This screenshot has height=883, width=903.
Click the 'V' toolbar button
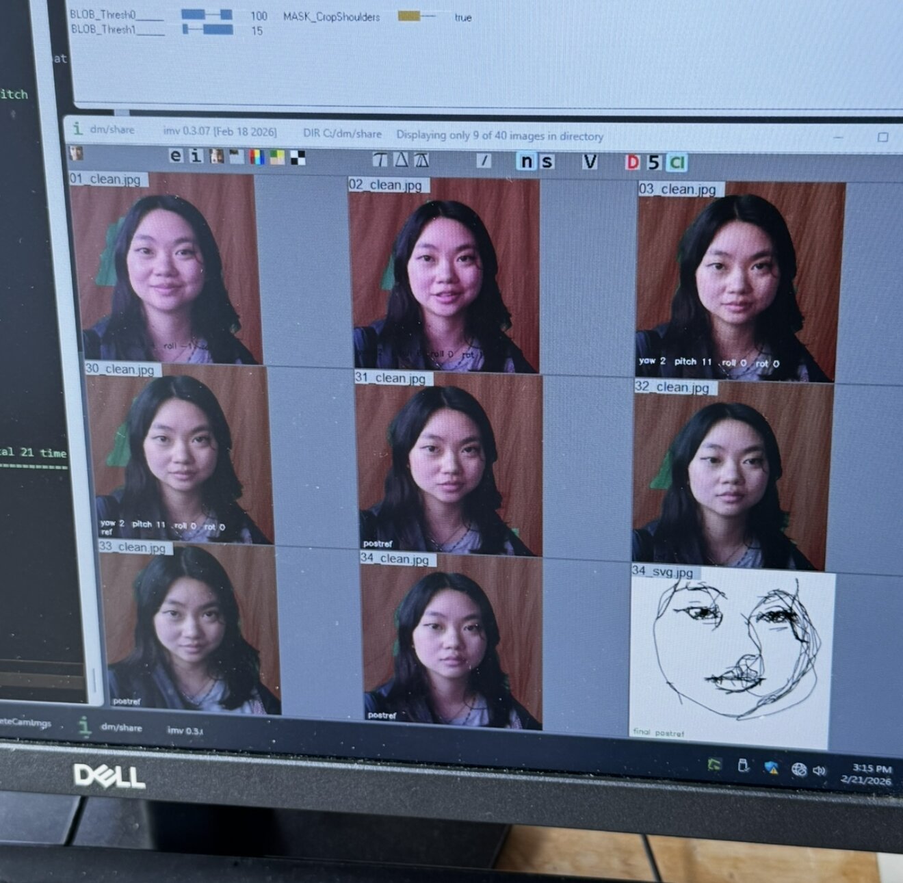tap(590, 161)
